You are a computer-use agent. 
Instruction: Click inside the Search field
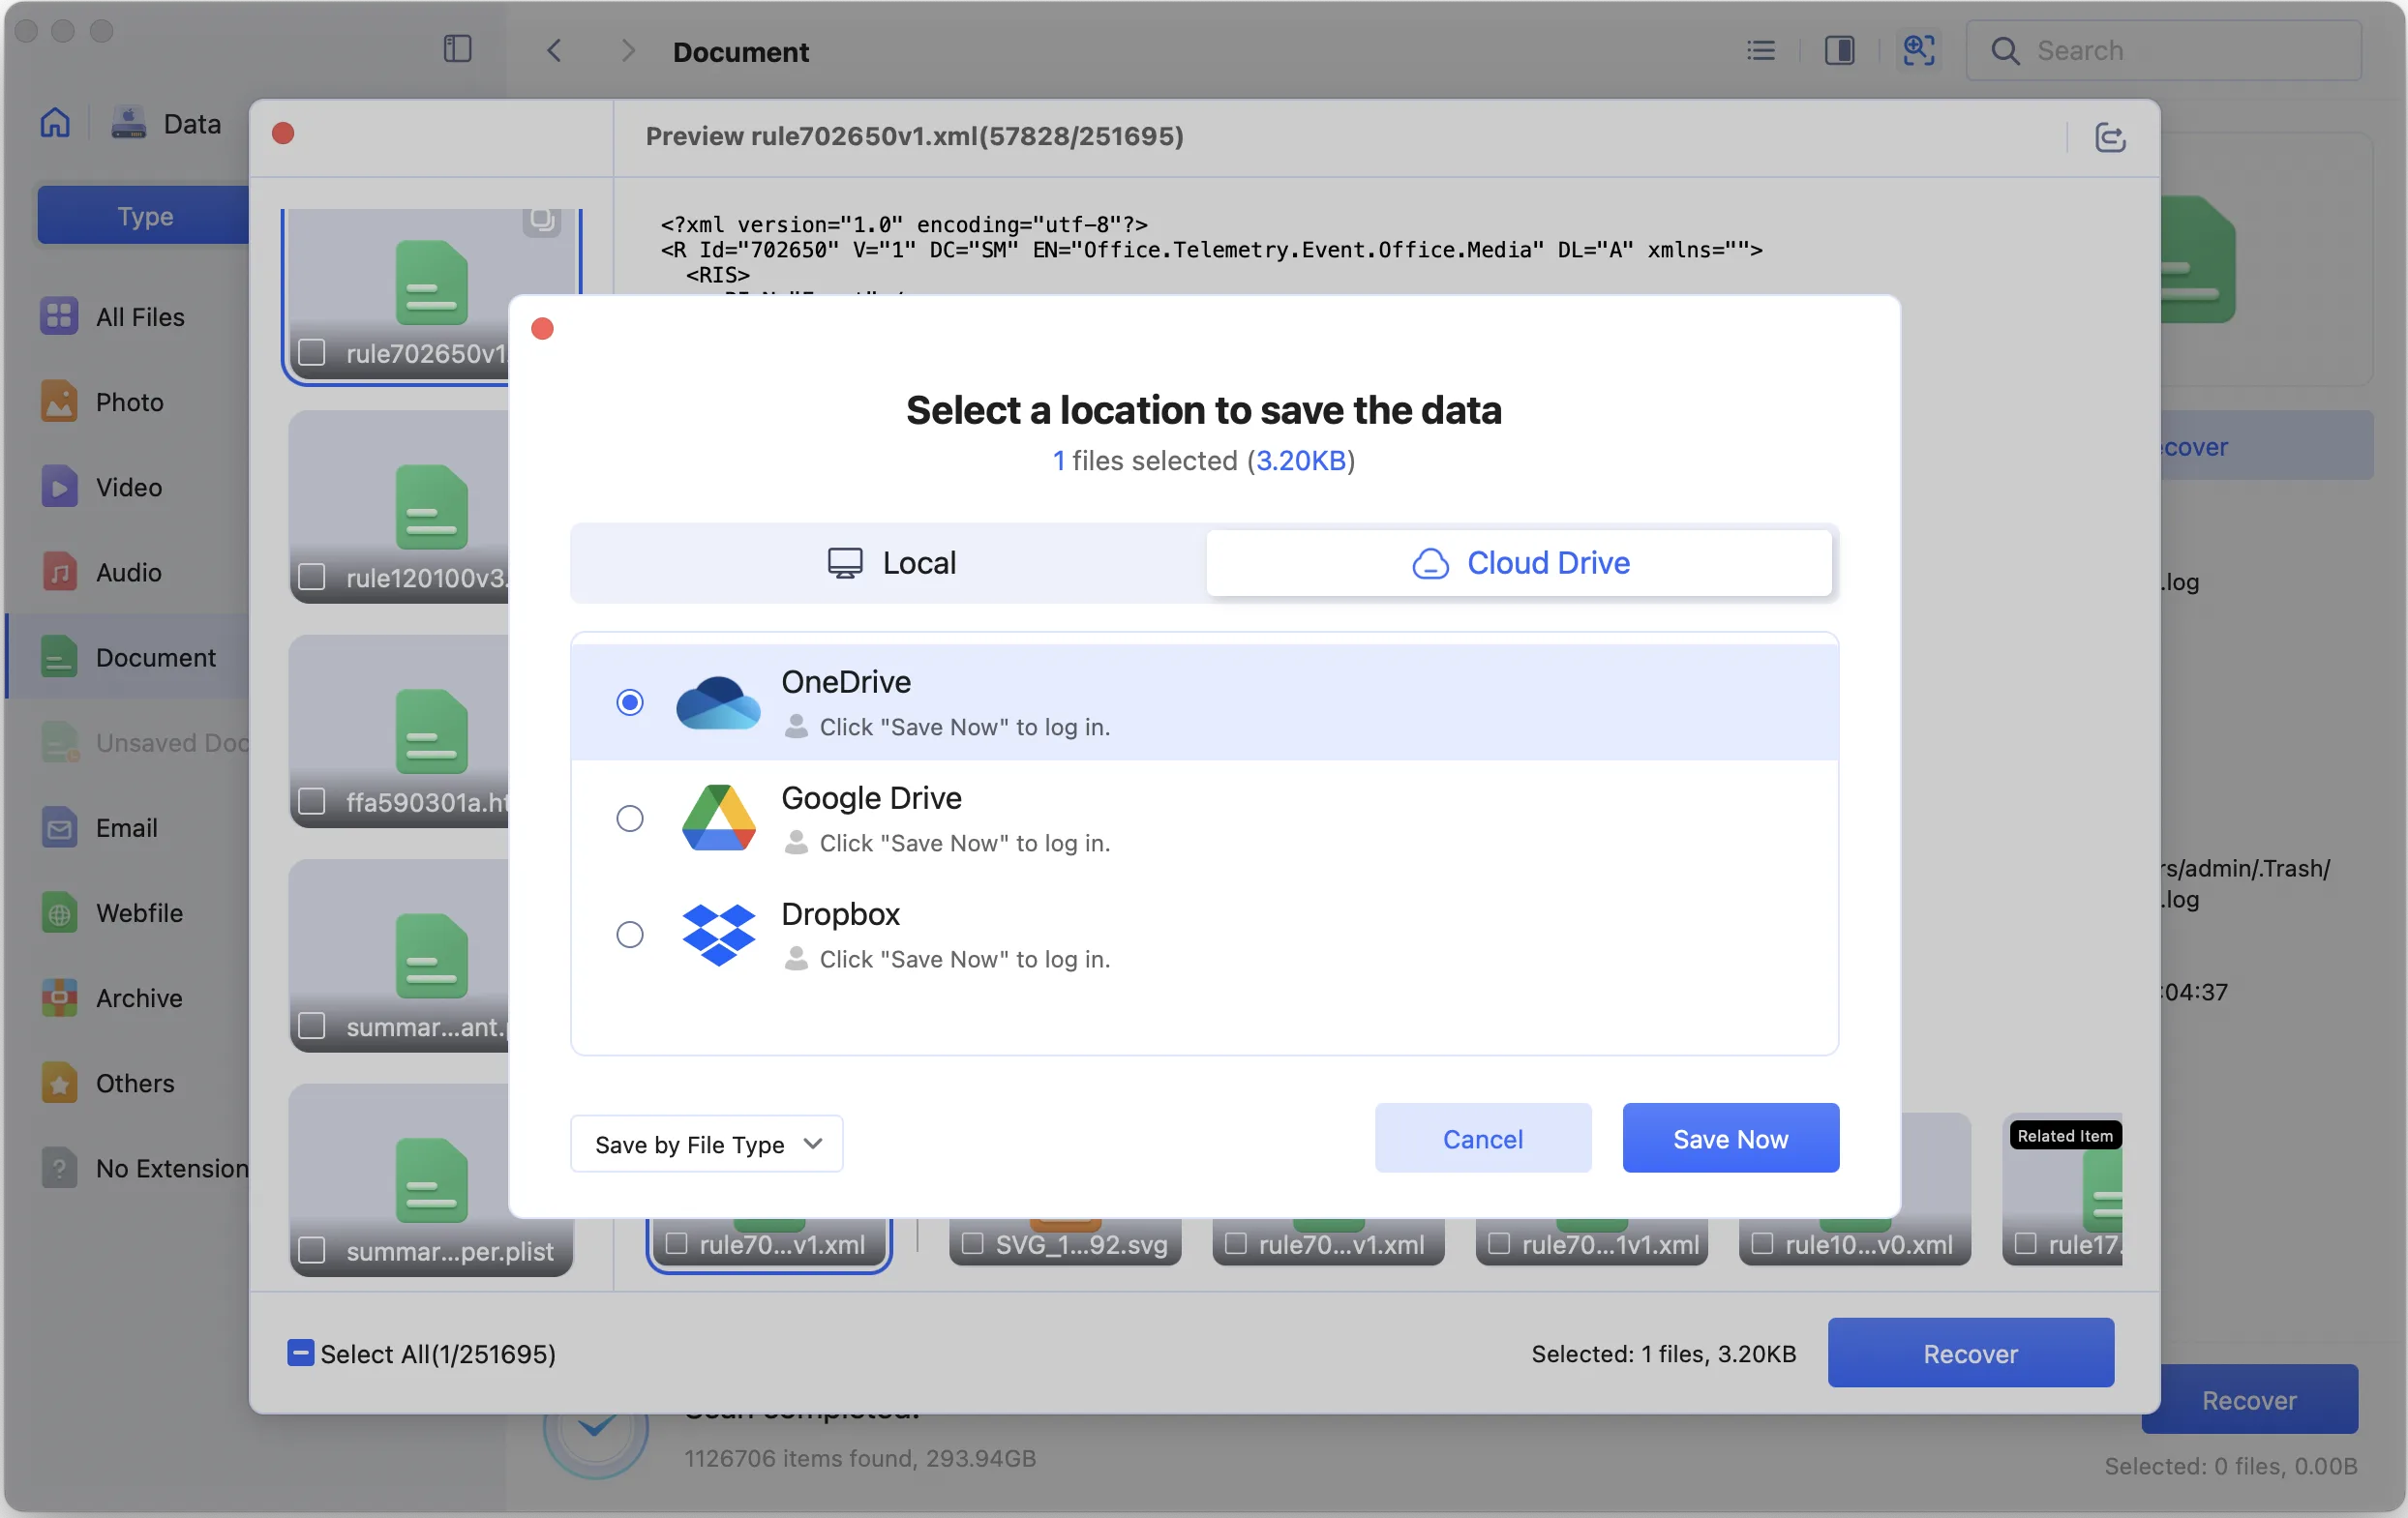(x=2150, y=50)
